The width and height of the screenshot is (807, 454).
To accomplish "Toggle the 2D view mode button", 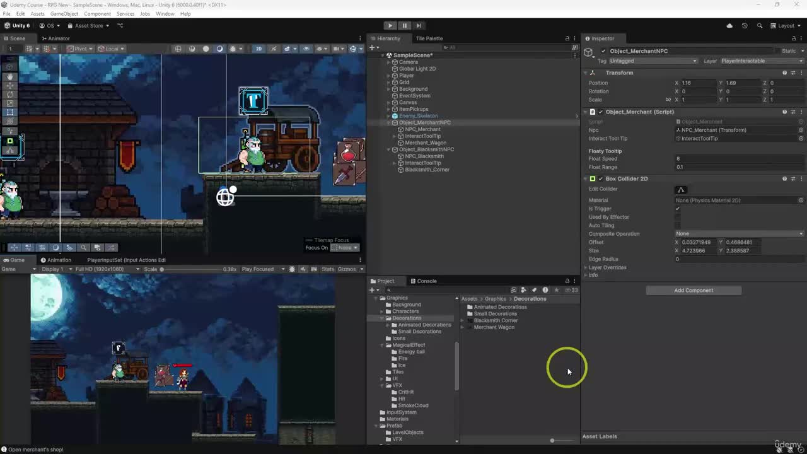I will click(258, 49).
